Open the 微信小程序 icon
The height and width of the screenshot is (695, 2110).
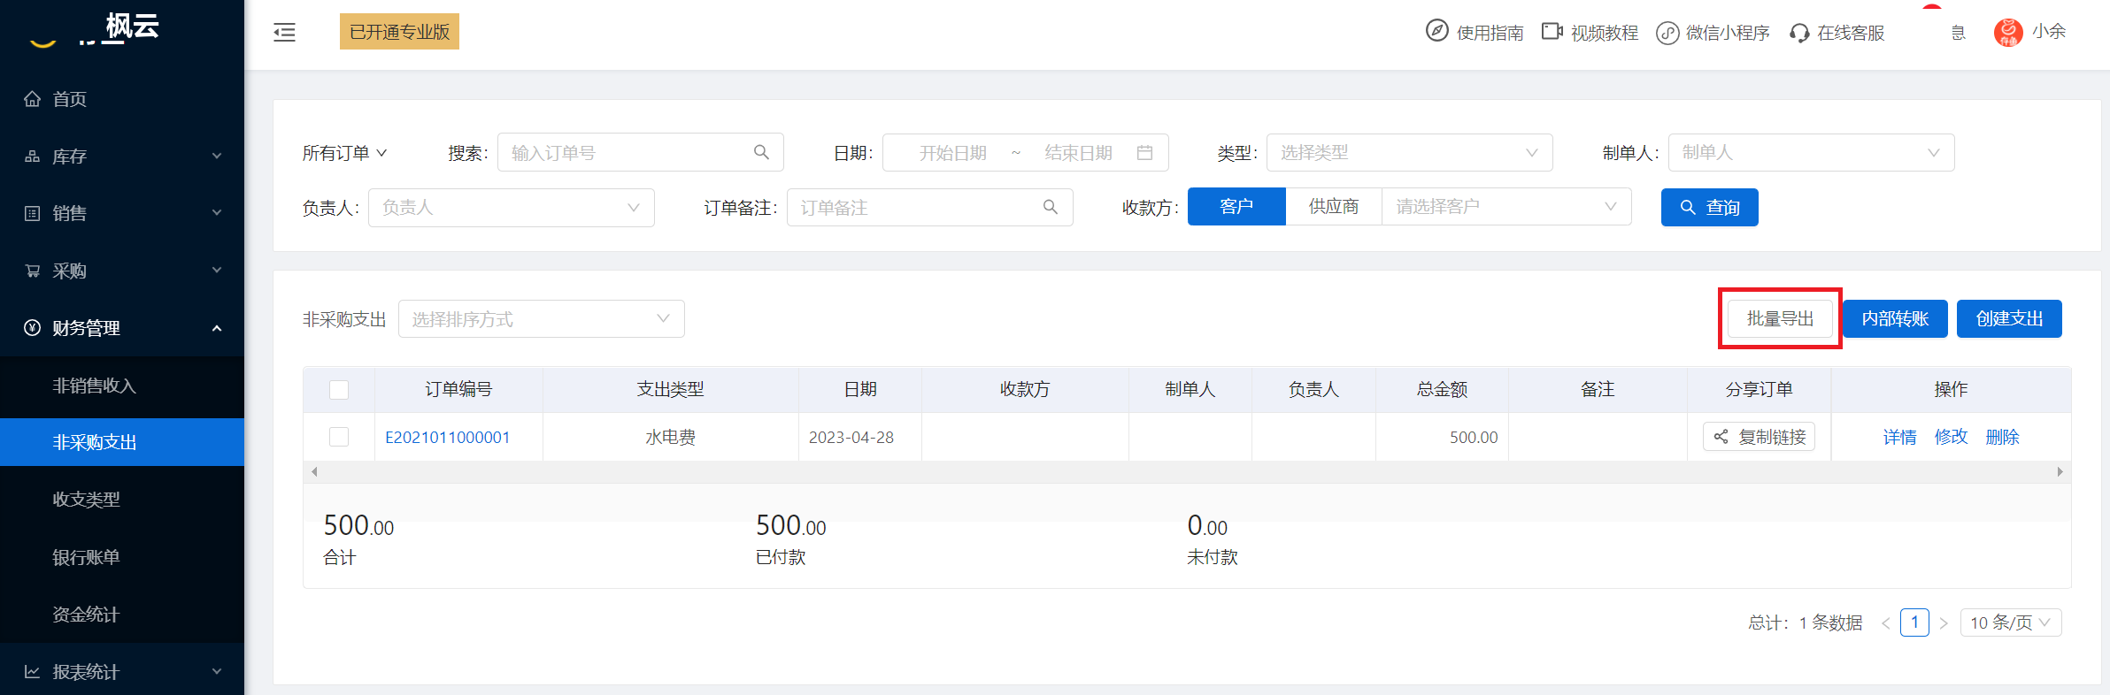[1667, 33]
